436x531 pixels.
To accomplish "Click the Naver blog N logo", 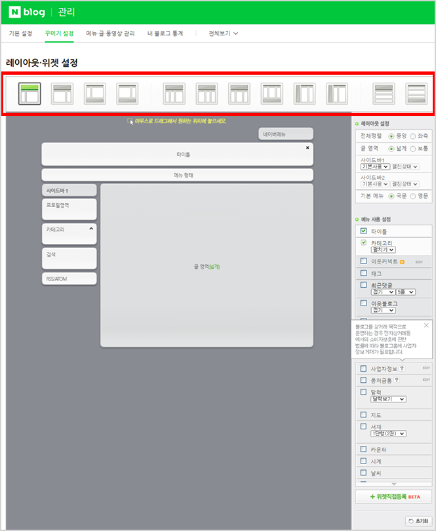I will pos(14,12).
